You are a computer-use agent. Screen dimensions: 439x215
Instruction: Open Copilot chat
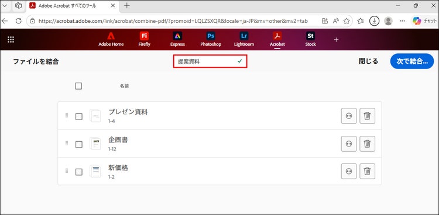tap(424, 21)
